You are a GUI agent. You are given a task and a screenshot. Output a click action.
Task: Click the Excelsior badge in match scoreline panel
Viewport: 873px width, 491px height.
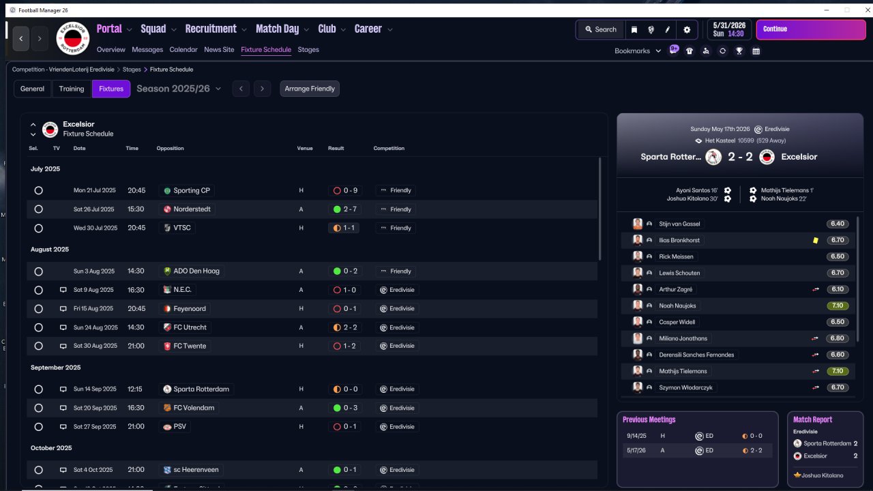[x=767, y=157]
